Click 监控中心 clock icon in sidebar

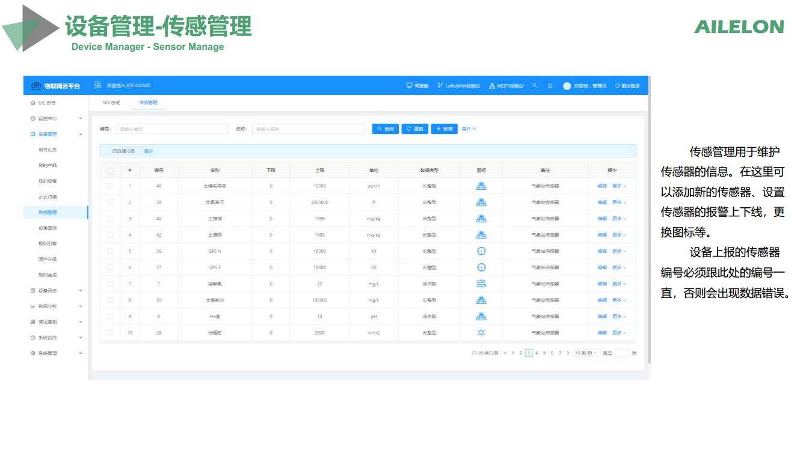[33, 118]
